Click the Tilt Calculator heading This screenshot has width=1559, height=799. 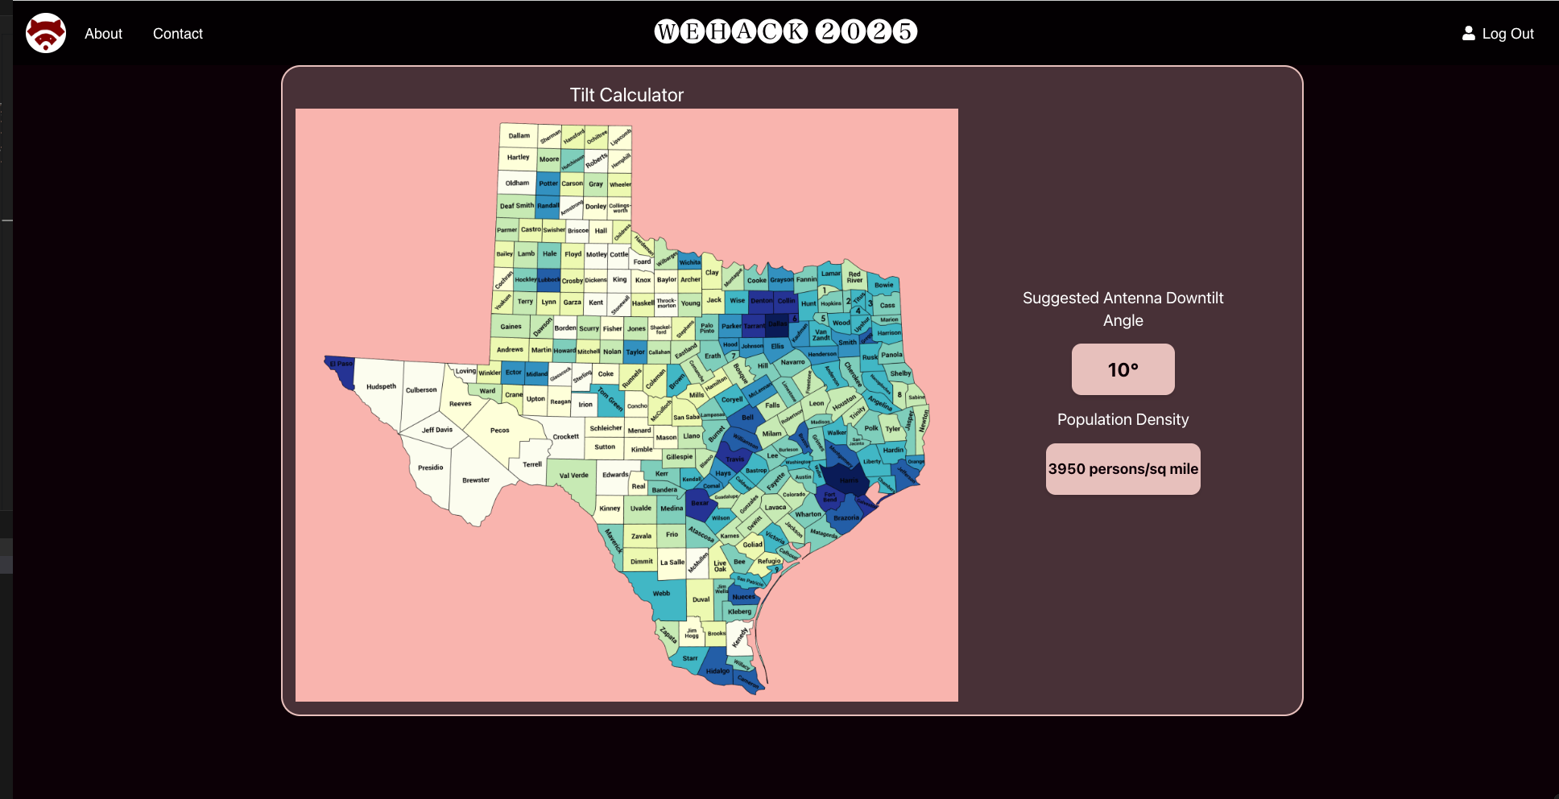(626, 95)
